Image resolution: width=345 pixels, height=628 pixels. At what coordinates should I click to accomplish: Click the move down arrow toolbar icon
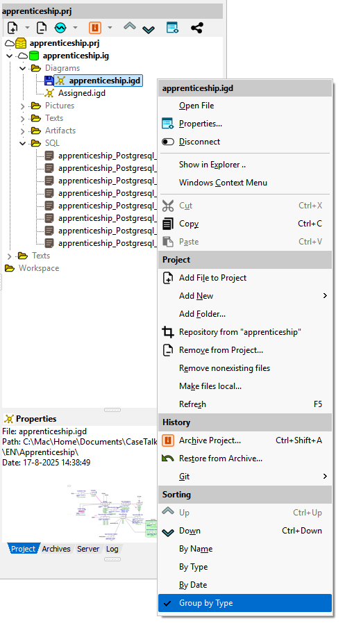coord(149,29)
